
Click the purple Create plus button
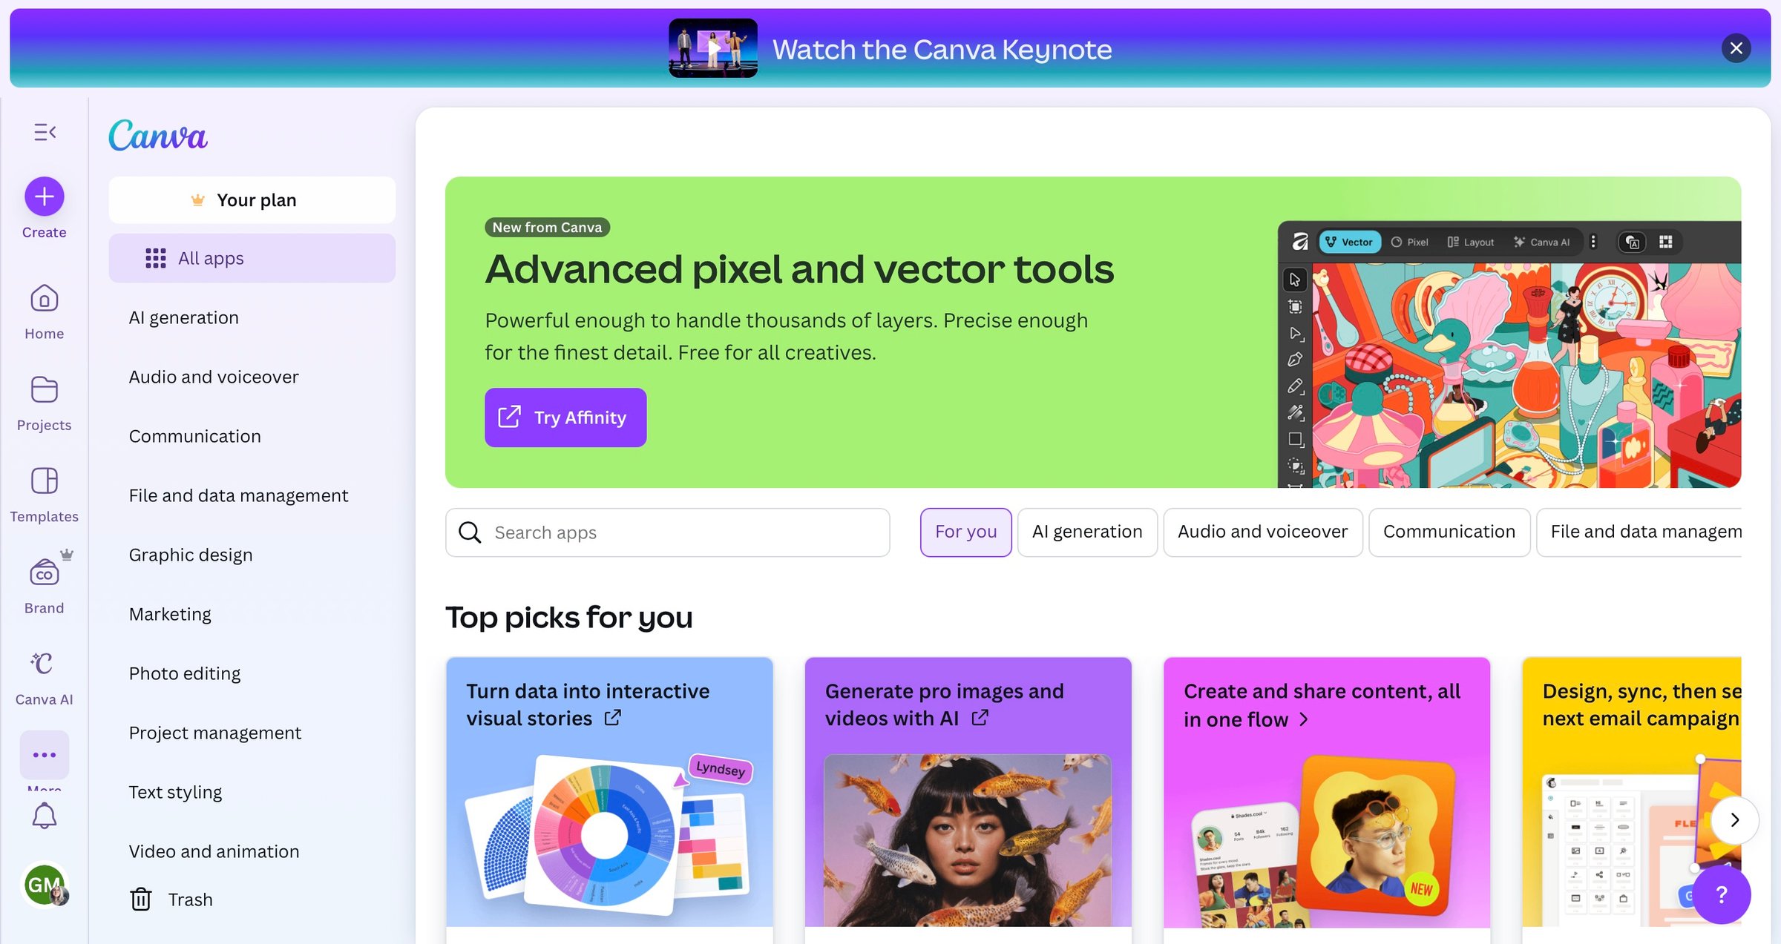coord(45,197)
